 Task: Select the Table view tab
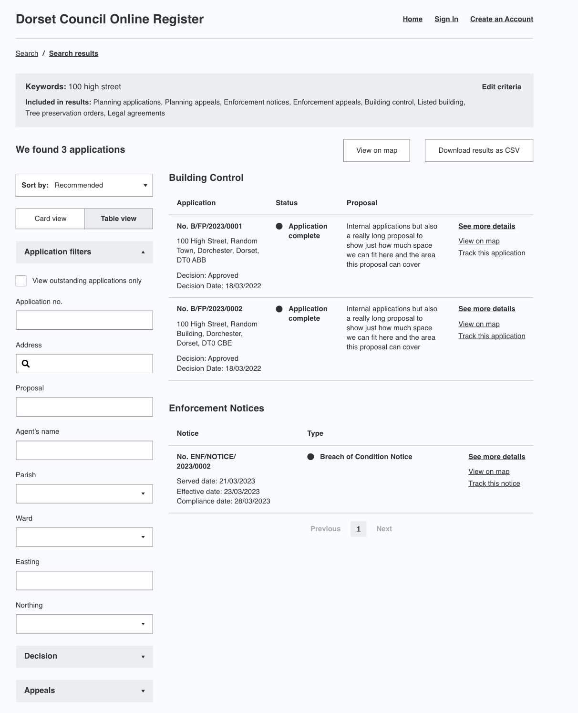click(x=118, y=219)
